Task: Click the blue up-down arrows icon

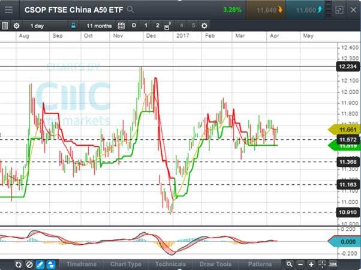Action: click(51, 265)
